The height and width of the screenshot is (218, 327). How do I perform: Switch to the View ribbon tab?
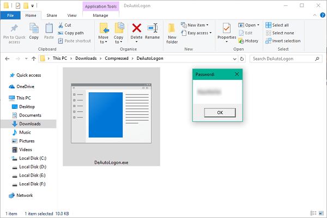tap(72, 16)
